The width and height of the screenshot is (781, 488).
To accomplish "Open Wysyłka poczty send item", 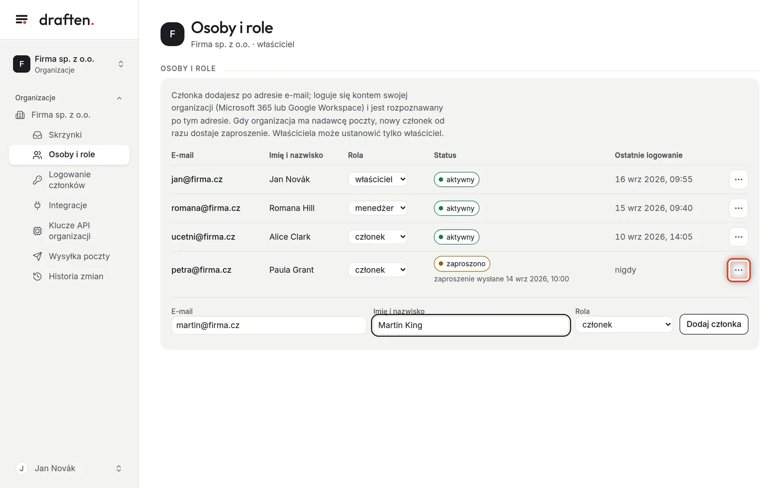I will (69, 257).
